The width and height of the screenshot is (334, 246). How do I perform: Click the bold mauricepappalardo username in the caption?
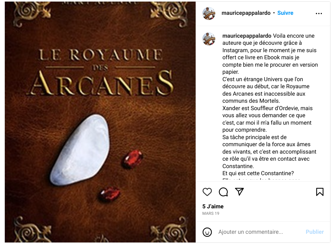[247, 36]
